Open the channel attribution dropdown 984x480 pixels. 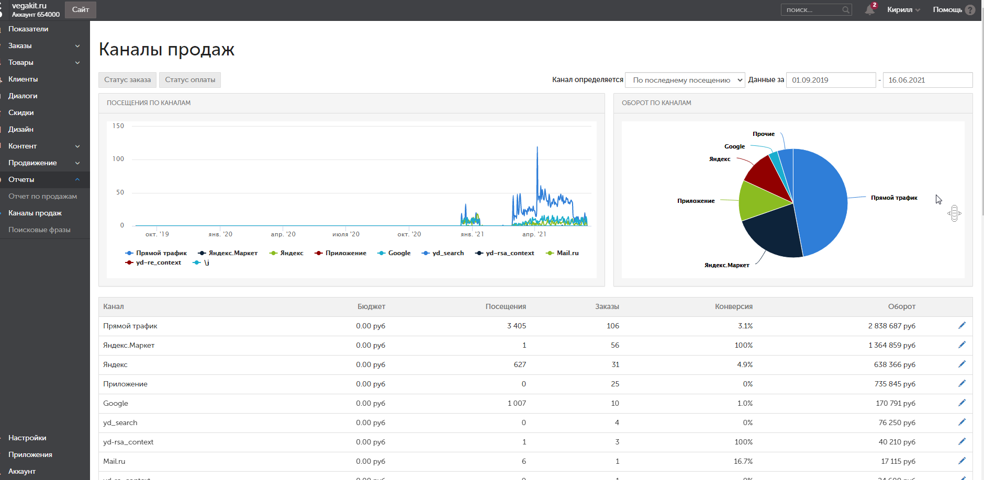tap(685, 80)
